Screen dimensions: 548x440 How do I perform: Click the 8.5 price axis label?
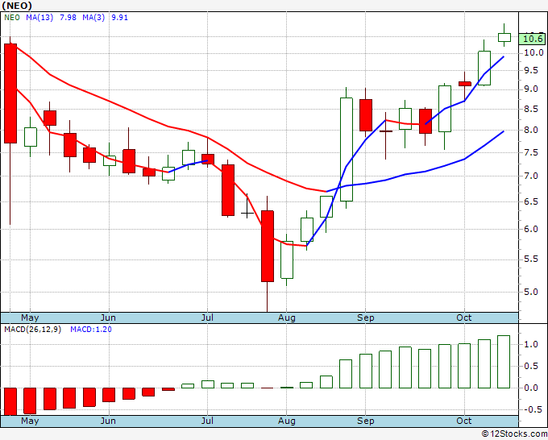point(531,109)
